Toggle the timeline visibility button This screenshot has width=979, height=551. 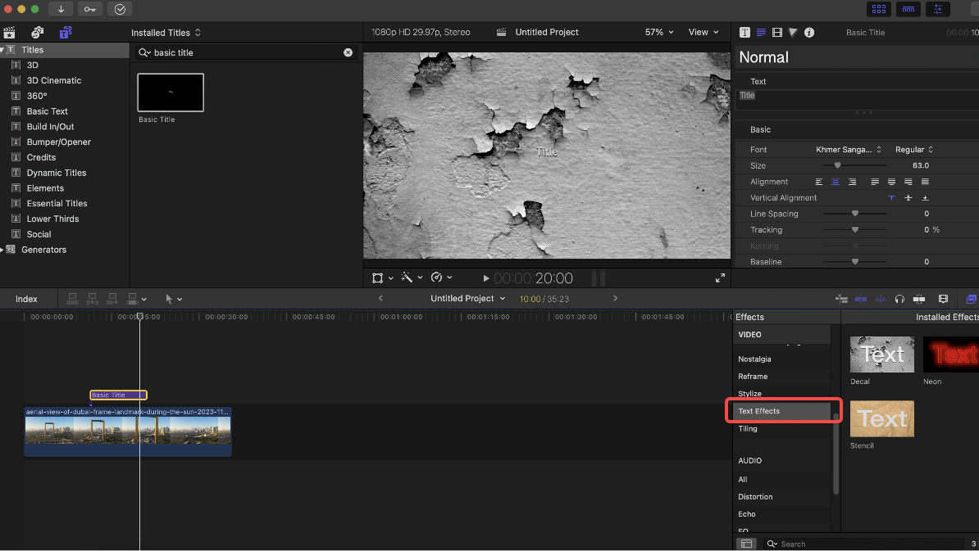click(908, 9)
